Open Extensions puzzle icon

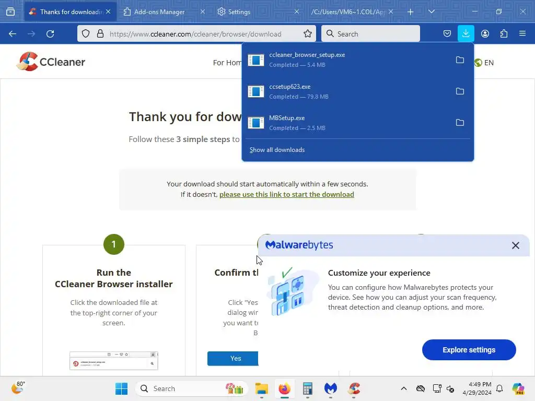[x=504, y=34]
